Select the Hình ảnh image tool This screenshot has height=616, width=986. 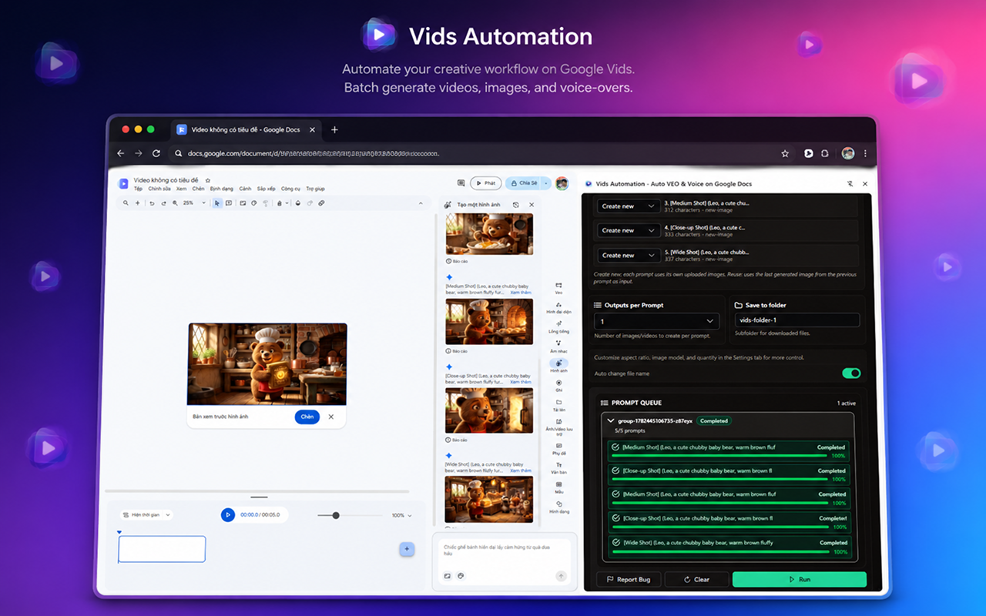tap(558, 365)
